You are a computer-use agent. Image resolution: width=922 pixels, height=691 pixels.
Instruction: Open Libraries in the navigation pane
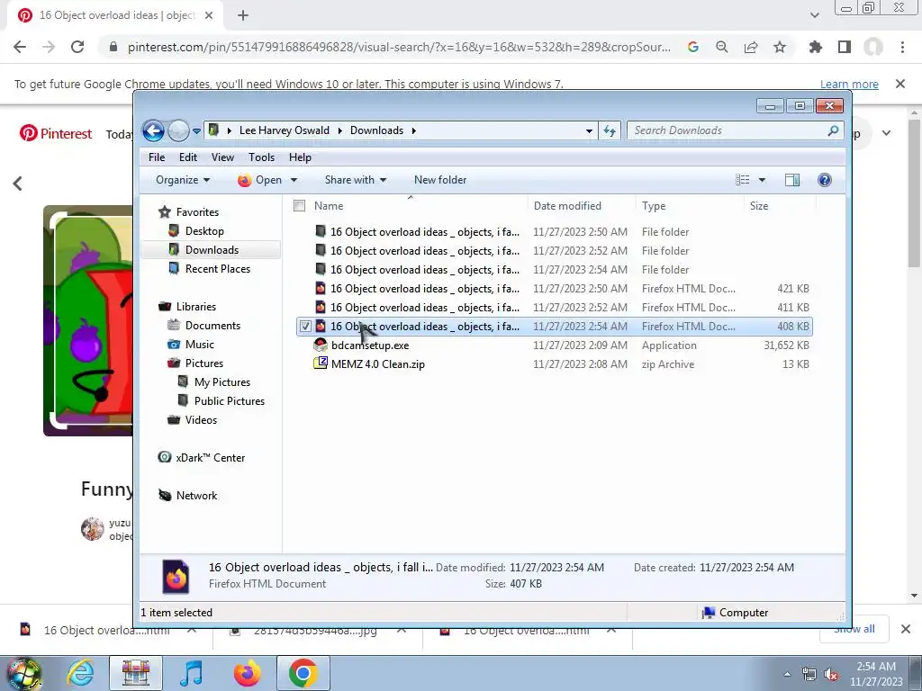[195, 307]
